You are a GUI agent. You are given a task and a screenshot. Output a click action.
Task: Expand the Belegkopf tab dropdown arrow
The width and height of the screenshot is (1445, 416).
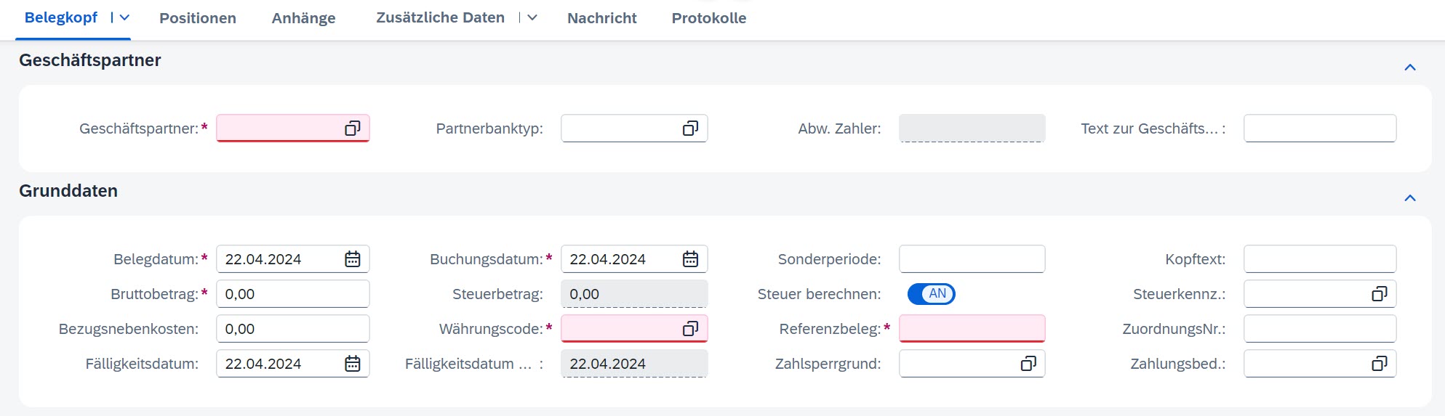(124, 18)
